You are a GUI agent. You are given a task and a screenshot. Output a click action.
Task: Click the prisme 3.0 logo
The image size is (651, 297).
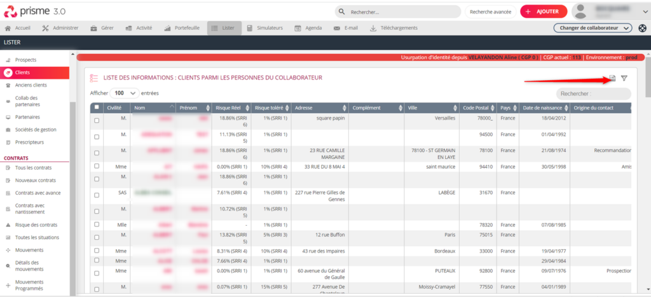click(38, 11)
